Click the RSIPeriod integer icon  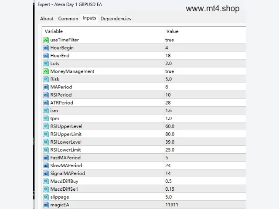(46, 95)
